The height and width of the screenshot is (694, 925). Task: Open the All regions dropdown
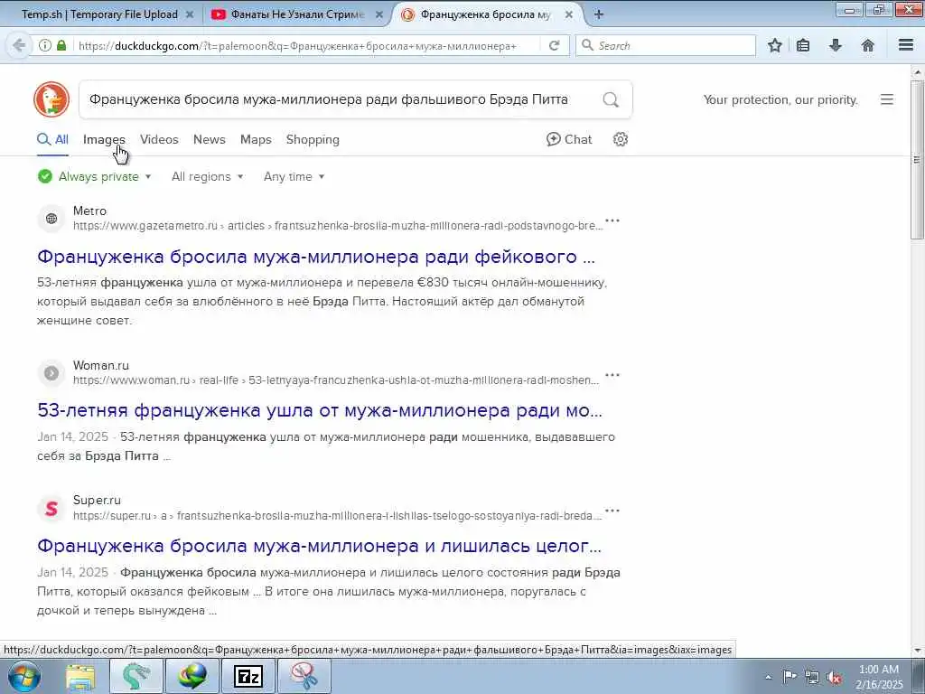(207, 176)
